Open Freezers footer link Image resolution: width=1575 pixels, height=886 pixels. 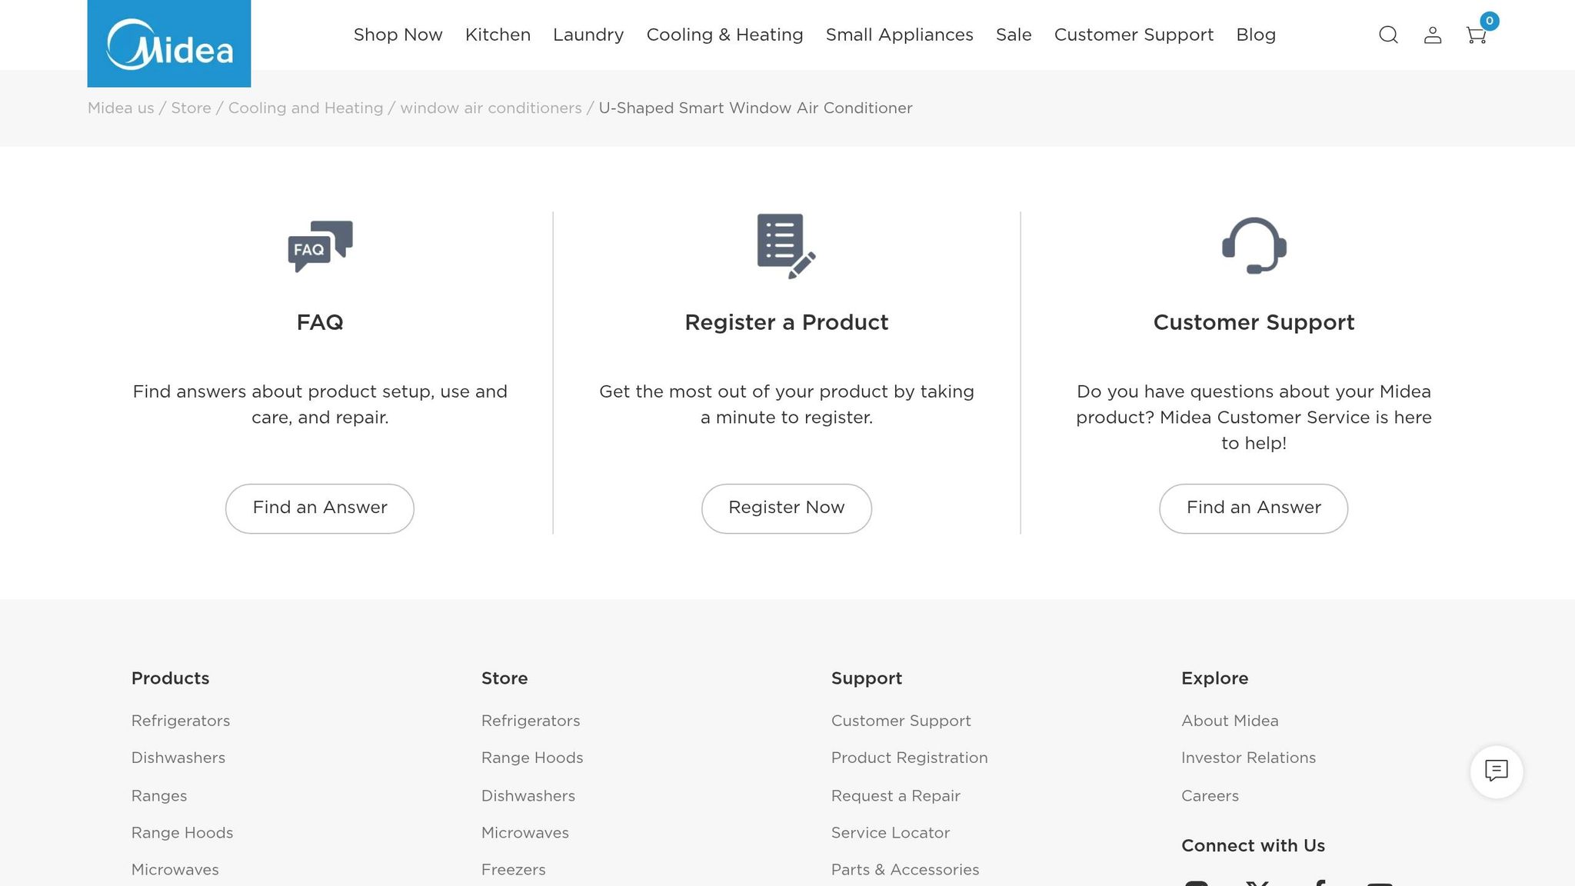point(514,870)
